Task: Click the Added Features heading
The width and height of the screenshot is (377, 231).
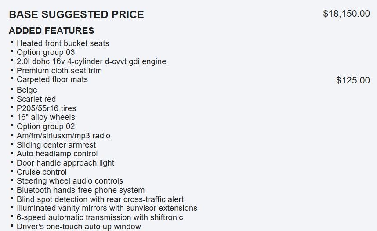Action: pyautogui.click(x=51, y=31)
